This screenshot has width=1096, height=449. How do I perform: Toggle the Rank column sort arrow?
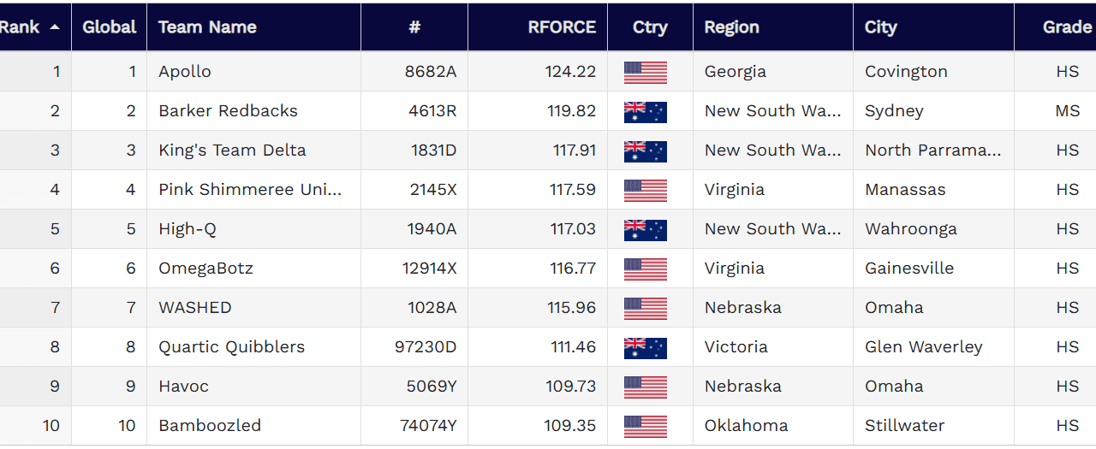tap(55, 27)
